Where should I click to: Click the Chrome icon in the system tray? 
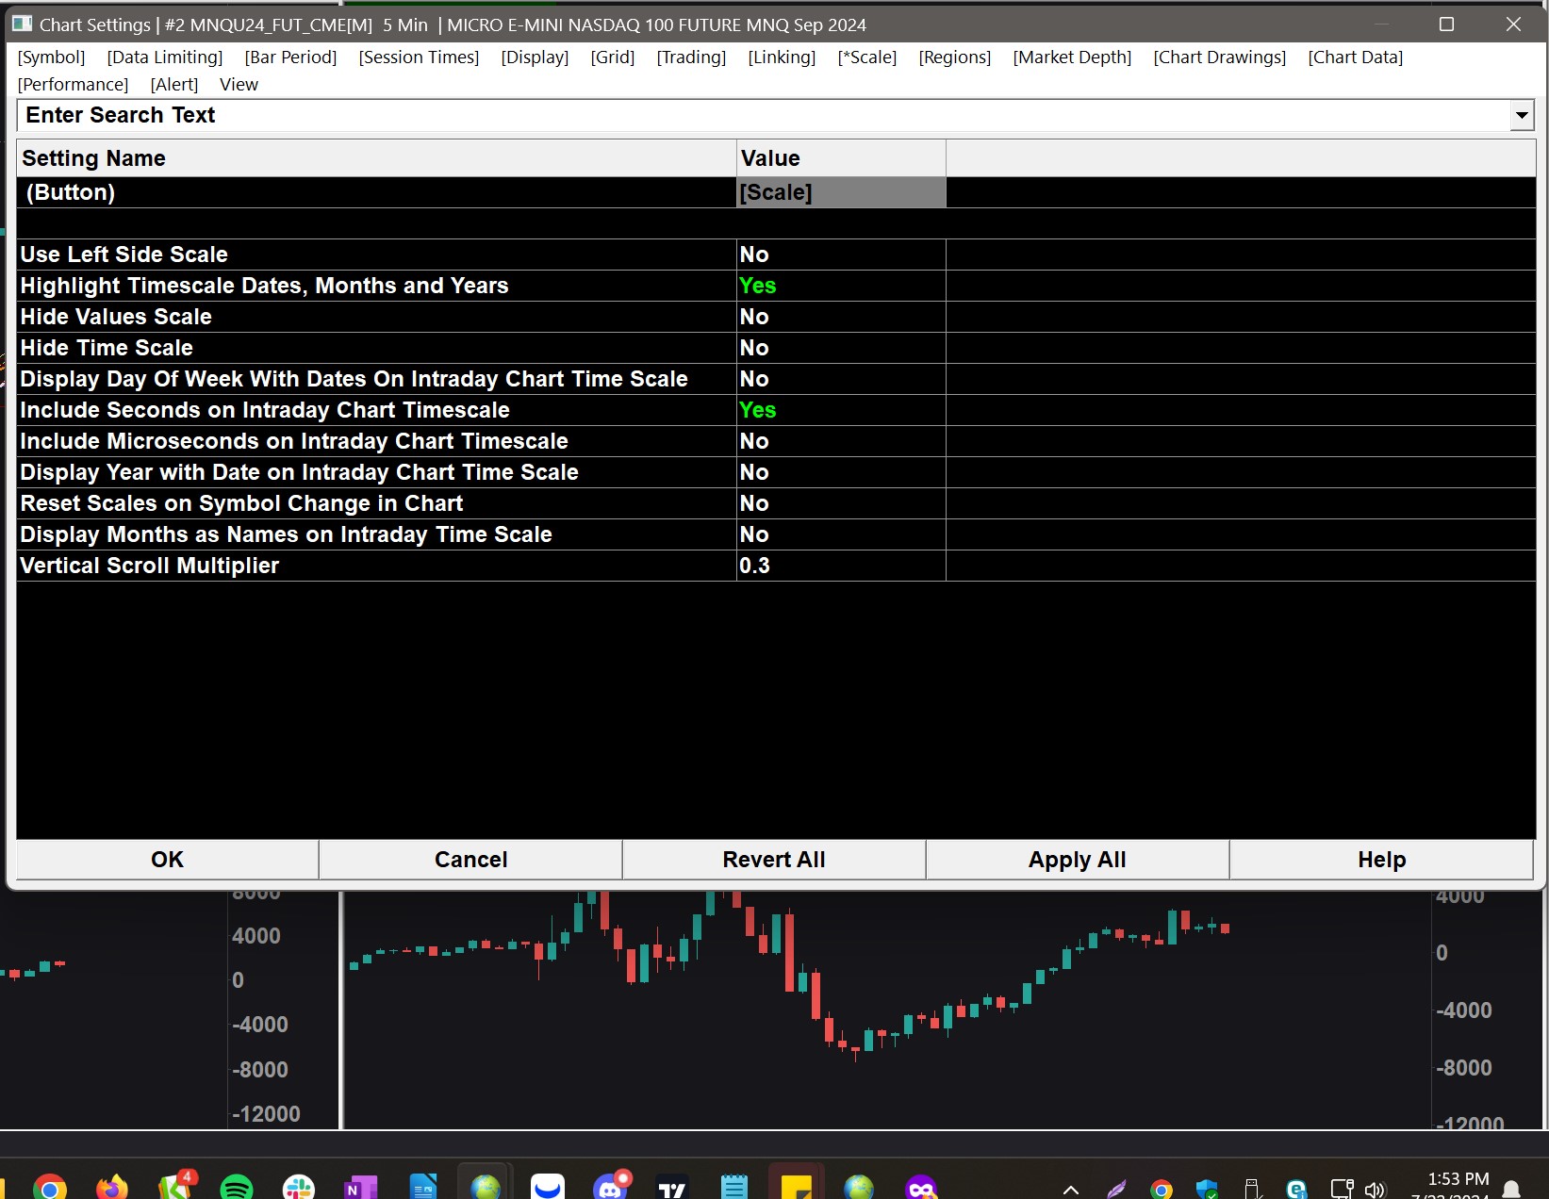[x=1162, y=1190]
